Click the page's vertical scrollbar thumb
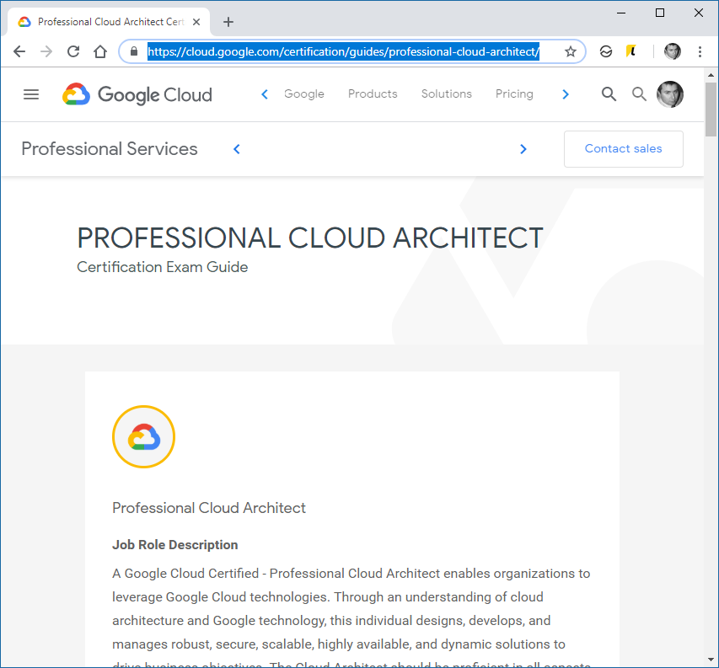This screenshot has height=668, width=719. [x=711, y=110]
